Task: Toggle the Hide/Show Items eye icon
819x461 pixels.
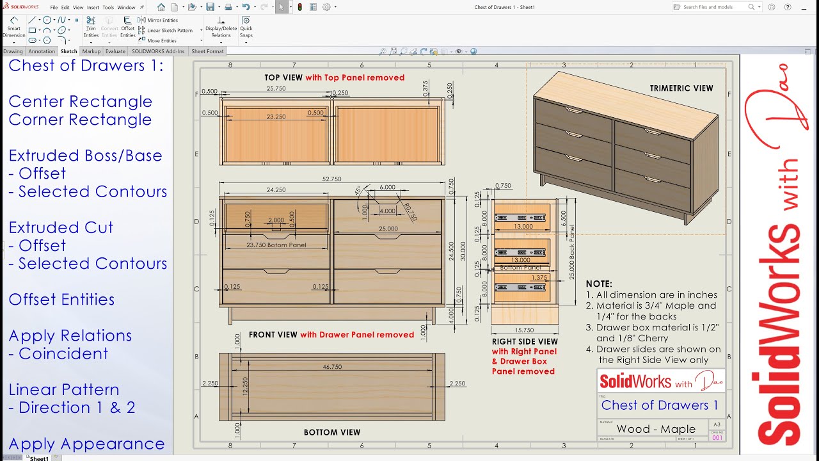Action: click(x=459, y=51)
